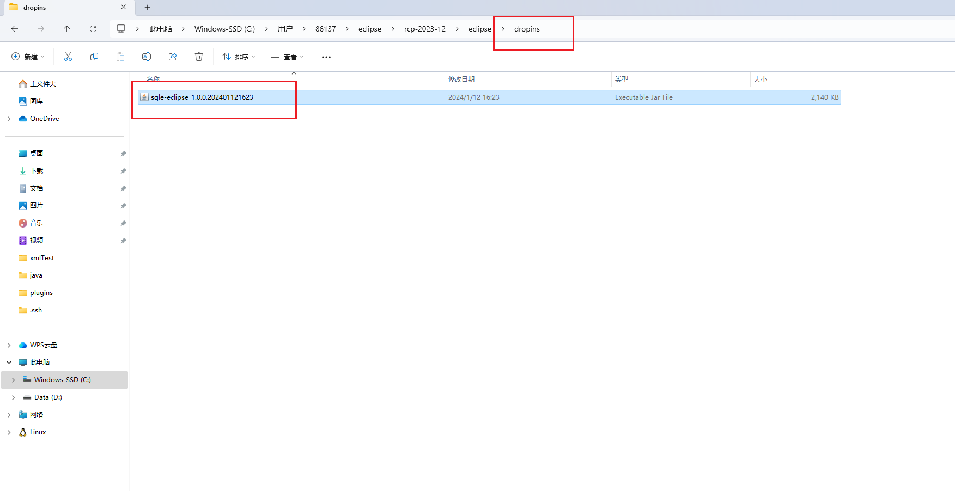
Task: Click breadcrumb chevron after 此电脑
Action: point(183,29)
